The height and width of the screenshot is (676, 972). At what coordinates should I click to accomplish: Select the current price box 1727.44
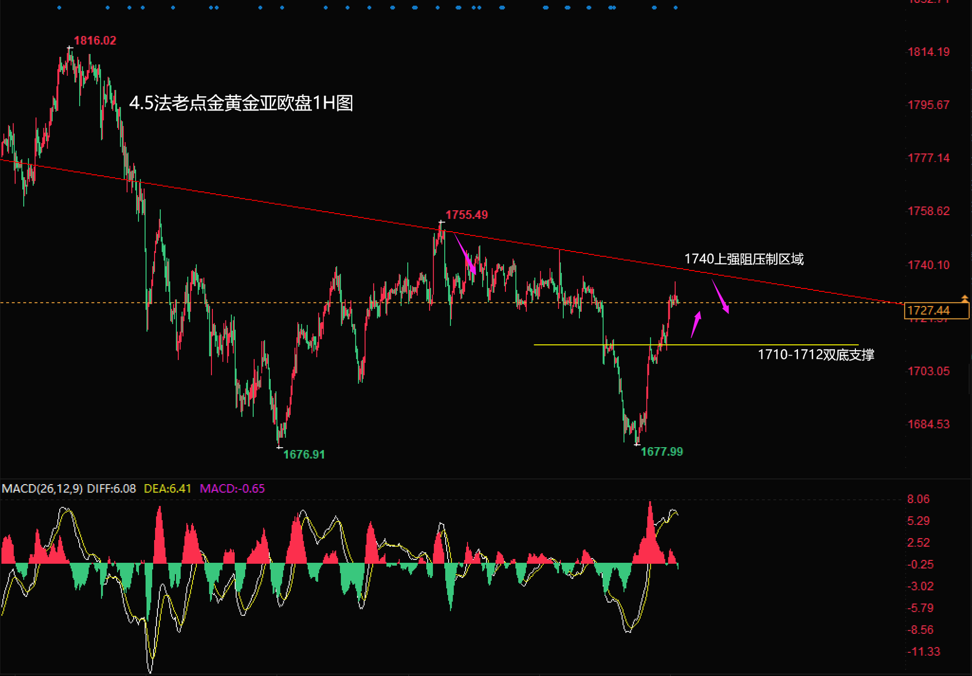point(936,310)
